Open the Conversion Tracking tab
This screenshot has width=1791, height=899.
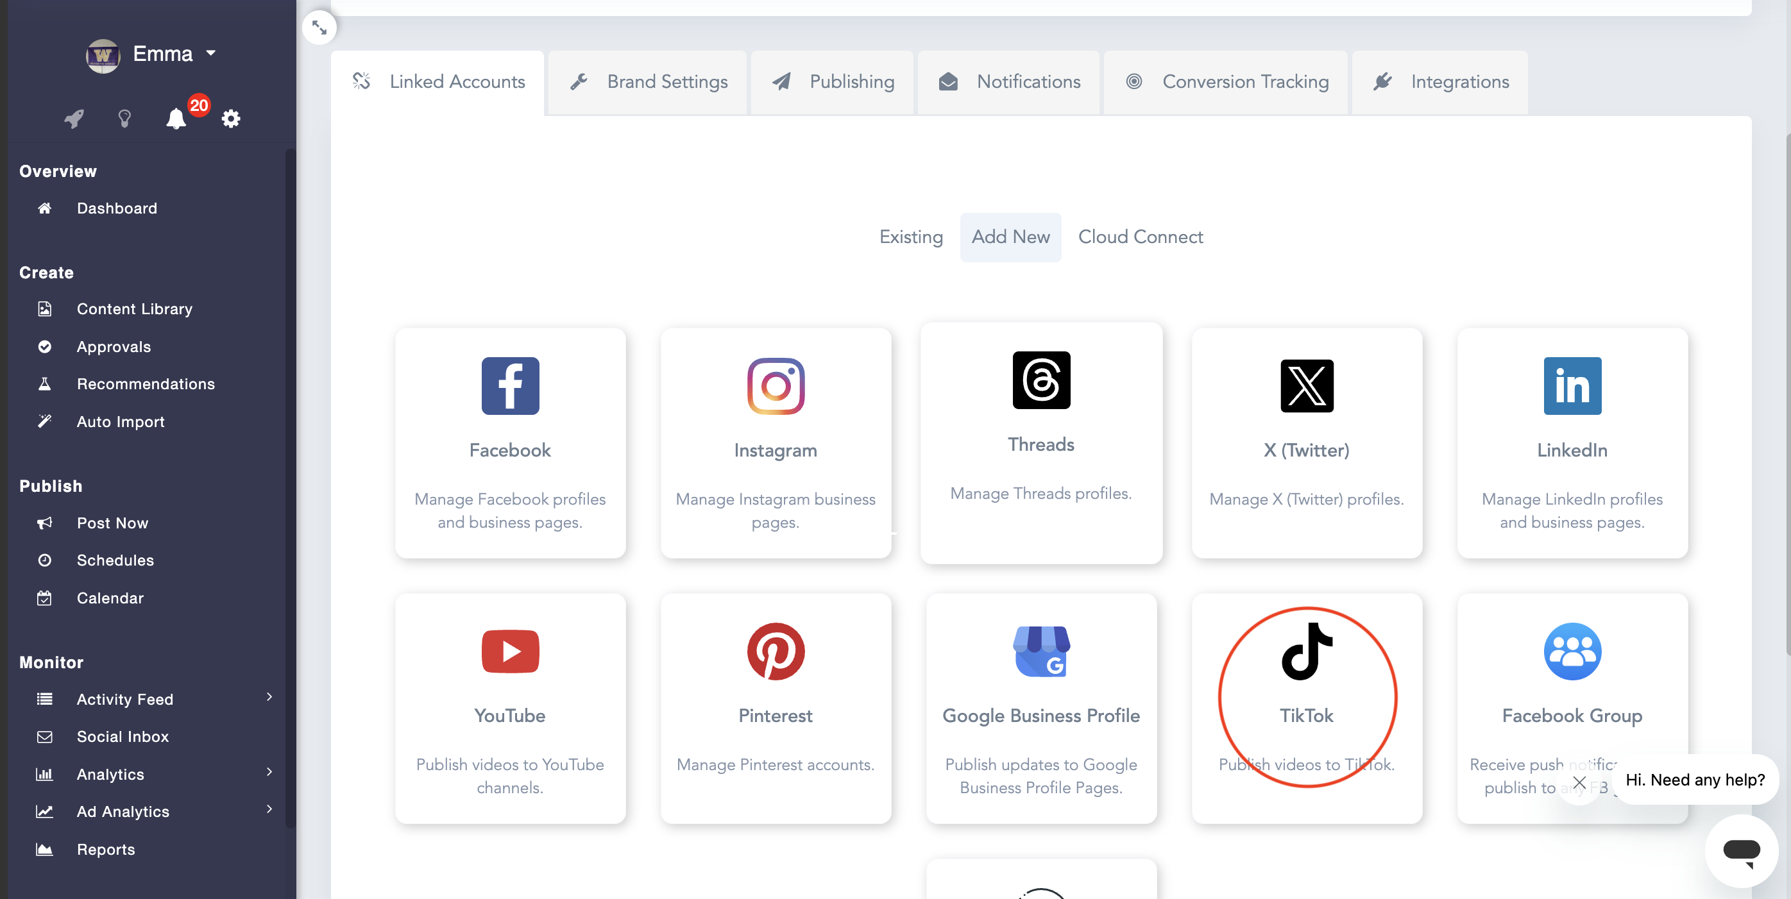(1226, 82)
